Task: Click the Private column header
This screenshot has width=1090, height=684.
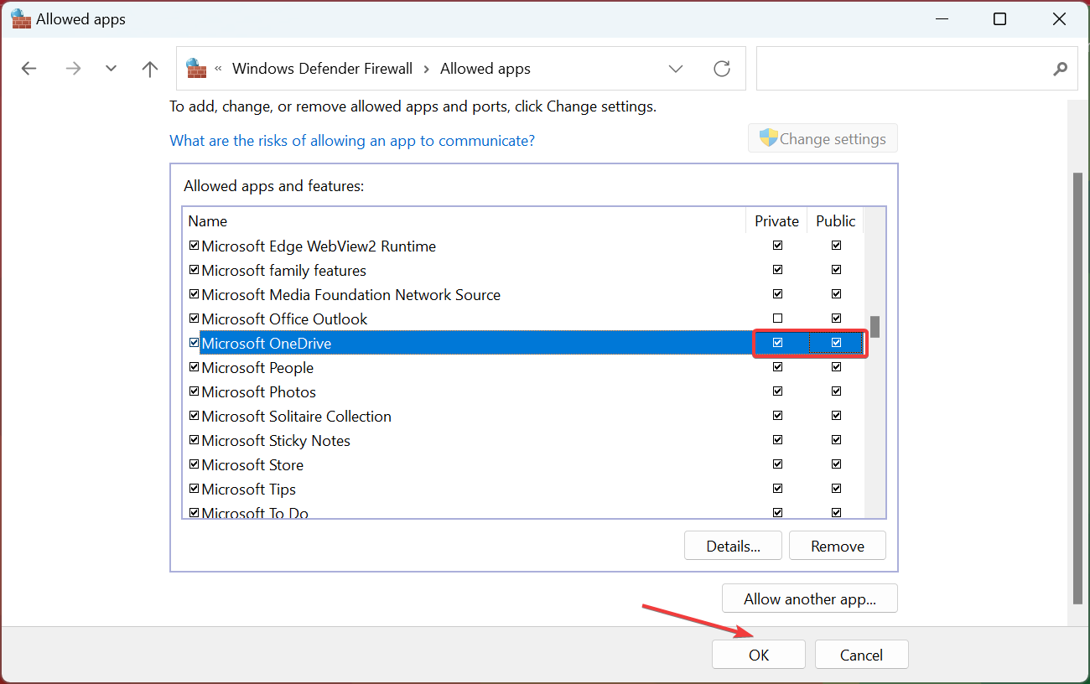Action: [776, 220]
